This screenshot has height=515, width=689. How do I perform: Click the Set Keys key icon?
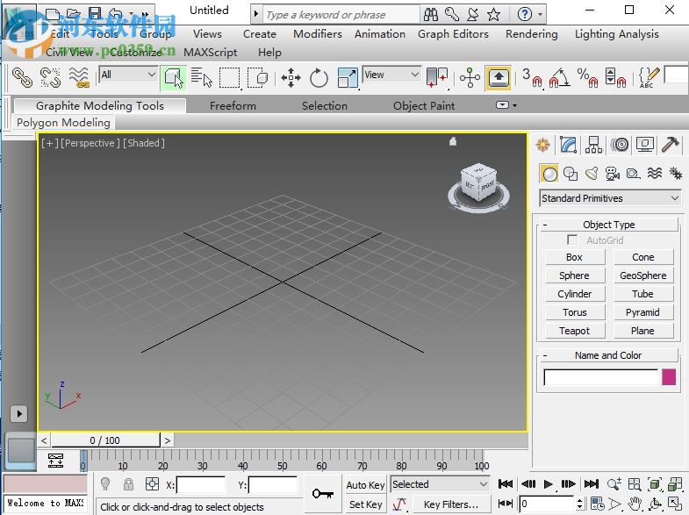pos(322,494)
